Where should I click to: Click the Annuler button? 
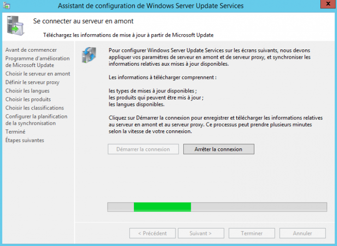pyautogui.click(x=302, y=234)
